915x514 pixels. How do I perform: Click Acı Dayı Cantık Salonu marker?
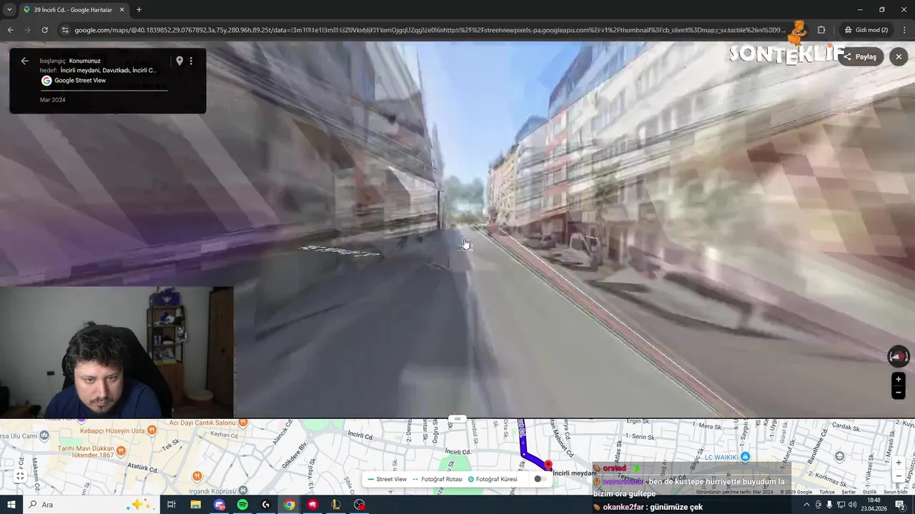click(242, 423)
